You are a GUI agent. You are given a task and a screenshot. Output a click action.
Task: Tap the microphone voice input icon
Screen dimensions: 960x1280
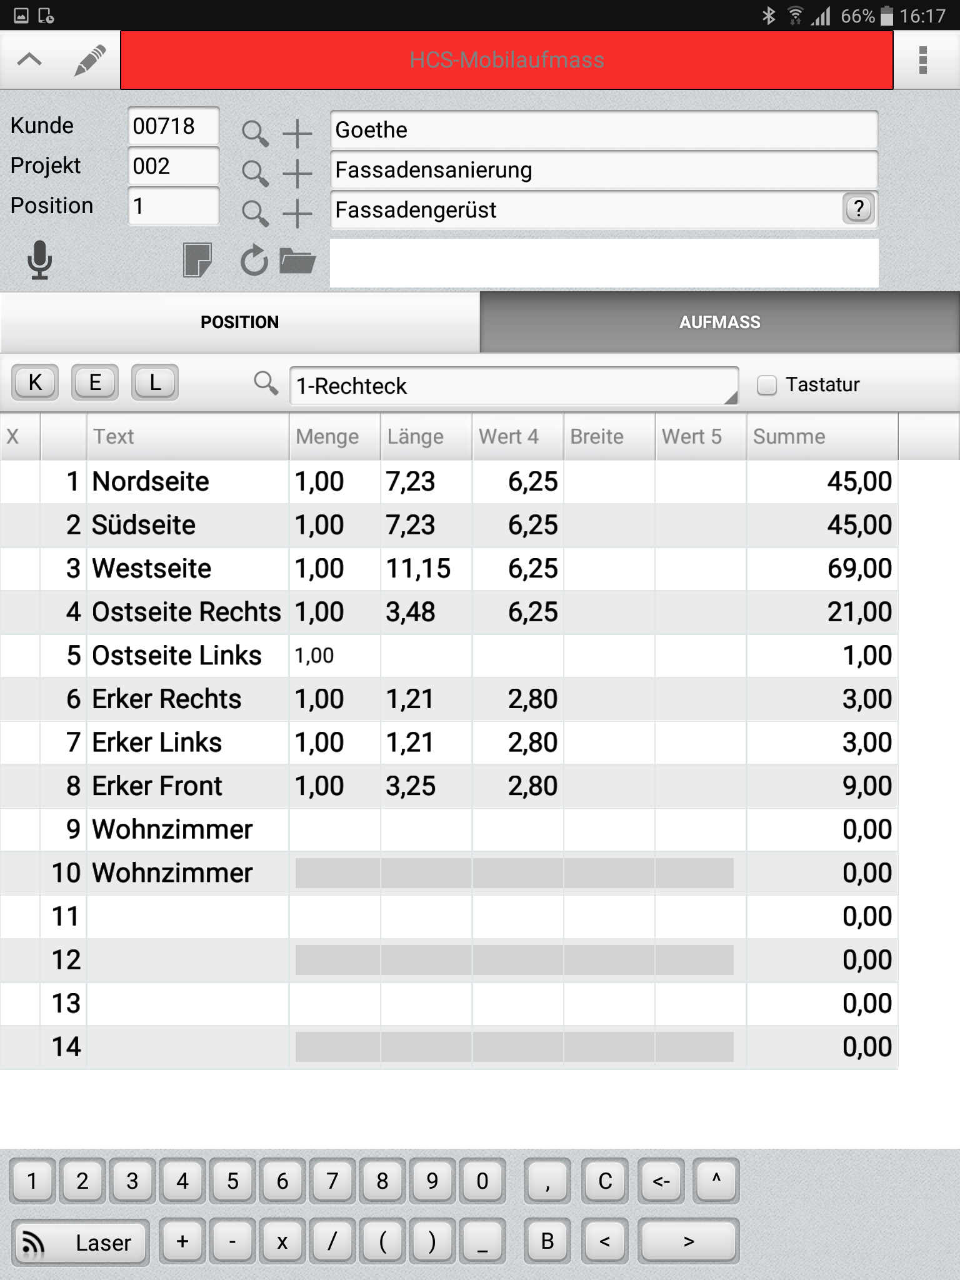pos(39,260)
